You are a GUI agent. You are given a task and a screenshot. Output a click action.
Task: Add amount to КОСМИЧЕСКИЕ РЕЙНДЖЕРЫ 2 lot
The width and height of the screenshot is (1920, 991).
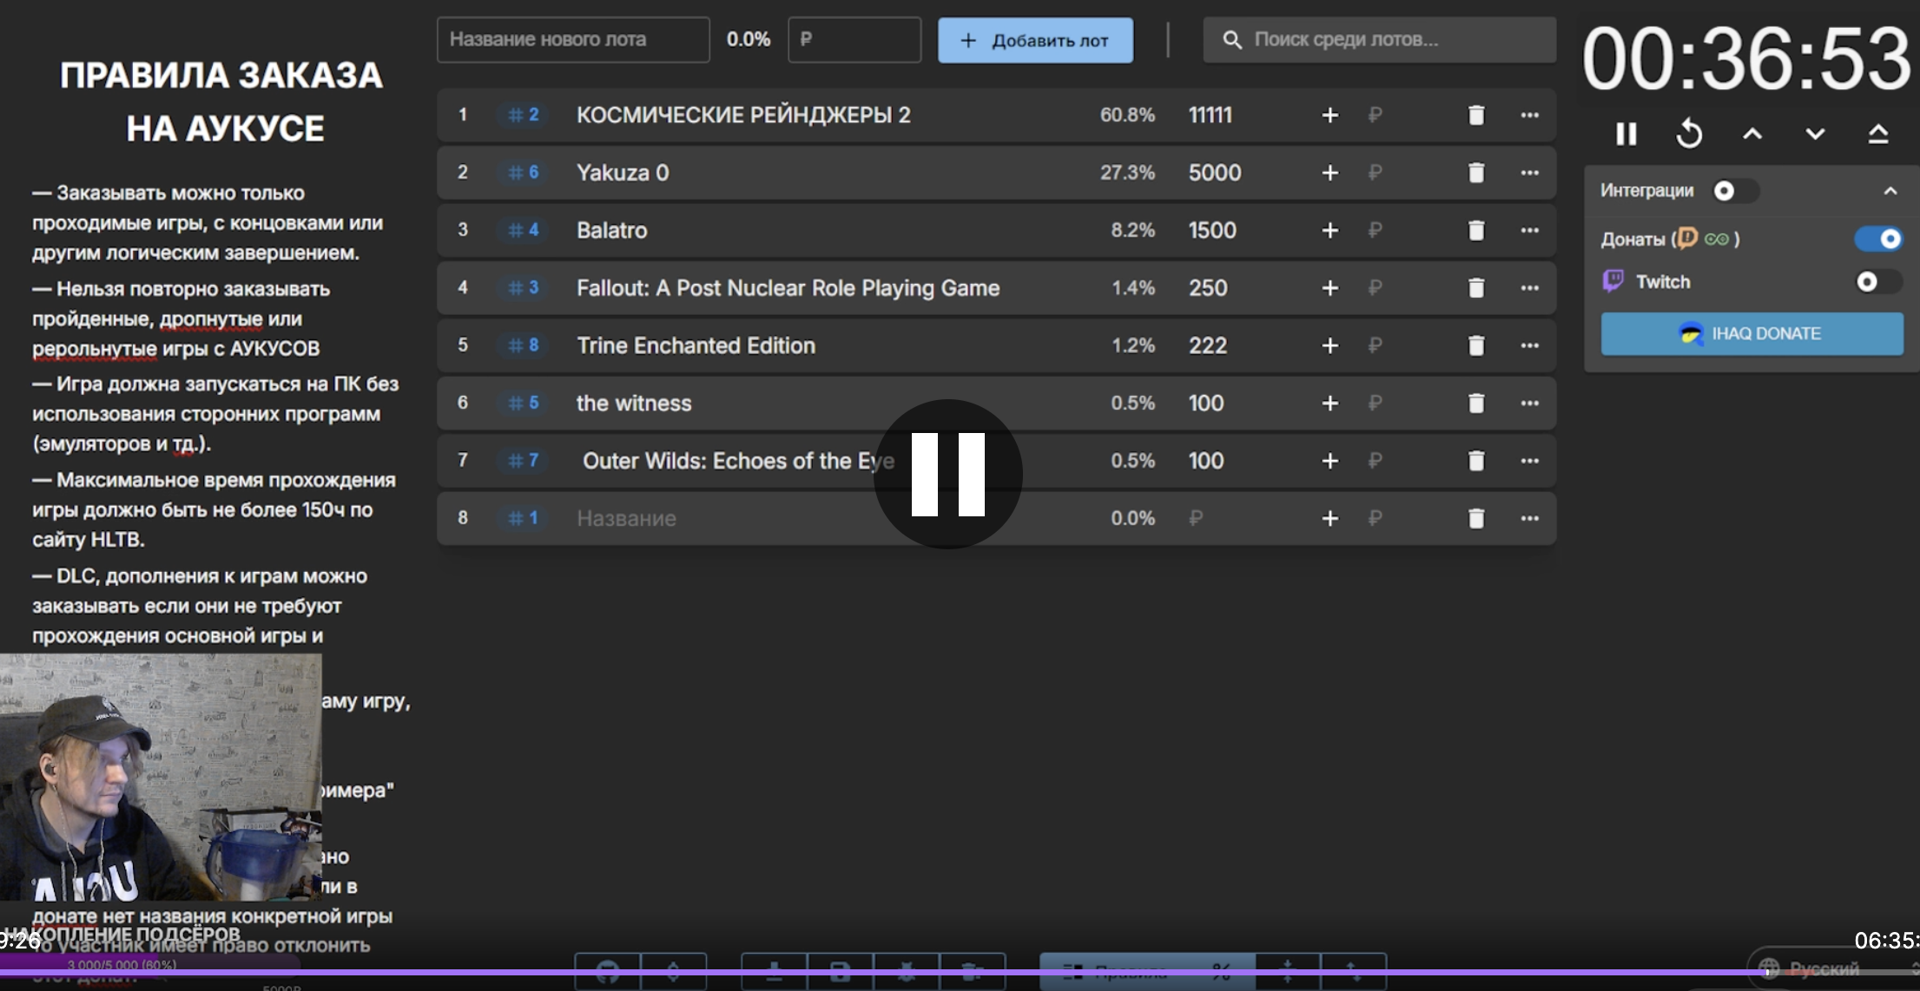point(1329,115)
